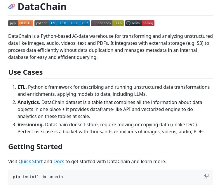Viewport: 221px width, 186px height.
Task: Click the red failing status label
Action: [x=148, y=23]
